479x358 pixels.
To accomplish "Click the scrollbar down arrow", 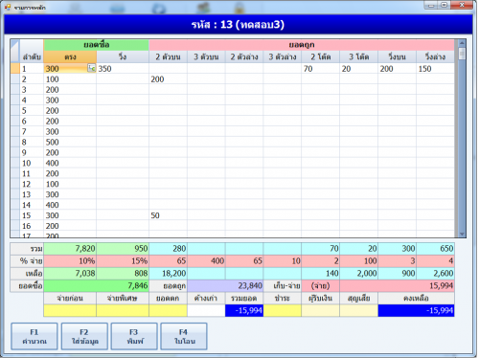I will coord(462,234).
